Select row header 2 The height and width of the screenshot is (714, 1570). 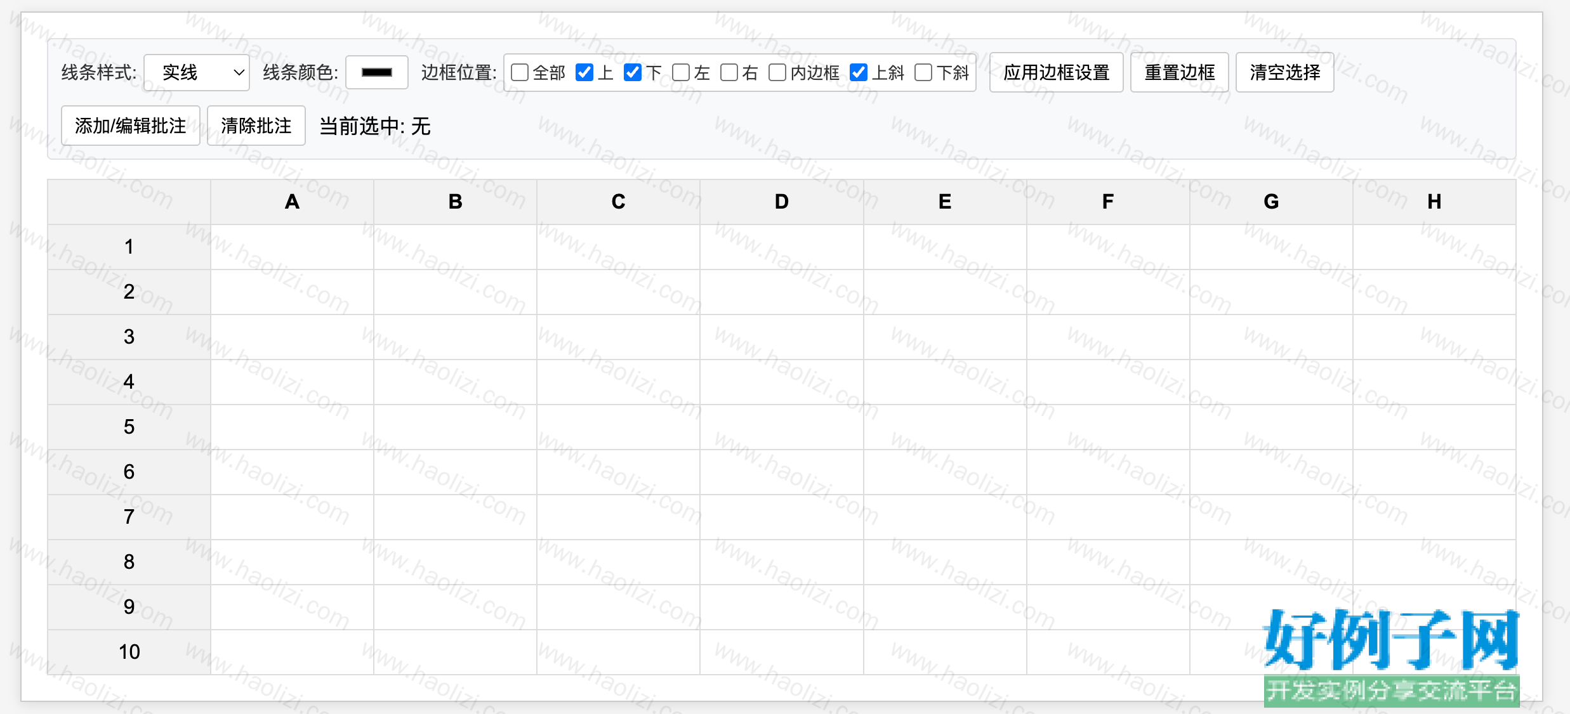coord(129,292)
